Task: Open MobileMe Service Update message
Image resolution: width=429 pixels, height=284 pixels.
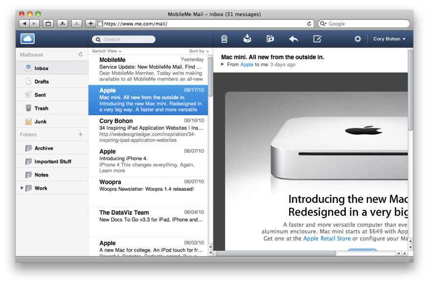Action: pyautogui.click(x=148, y=69)
